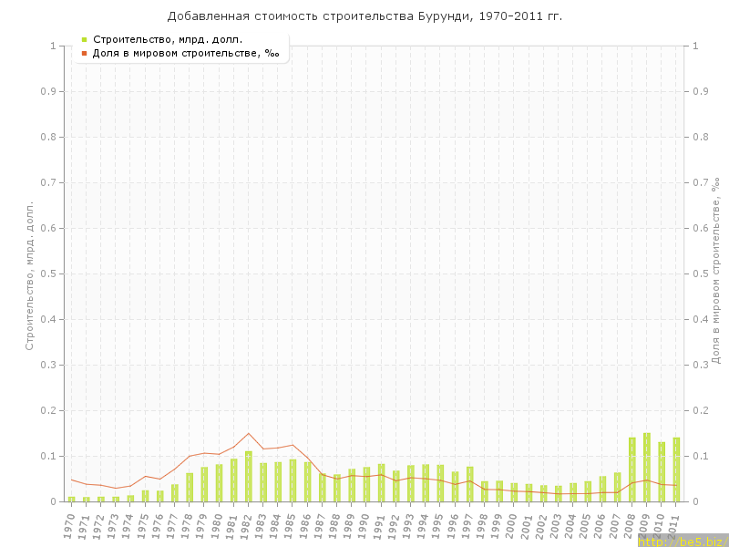Click the chart title about Бурунди

click(x=364, y=16)
